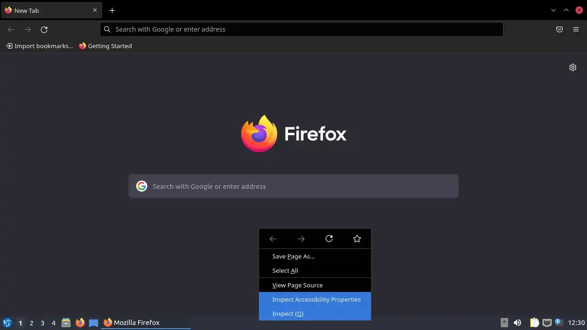Launch Firefox from the taskbar quick launcher
Image resolution: width=587 pixels, height=330 pixels.
(80, 323)
